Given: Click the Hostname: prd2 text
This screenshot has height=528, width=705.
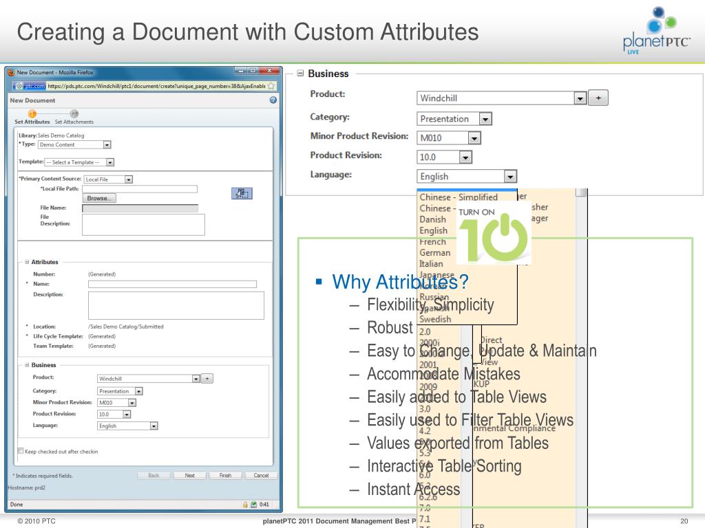Looking at the screenshot, I should 27,487.
